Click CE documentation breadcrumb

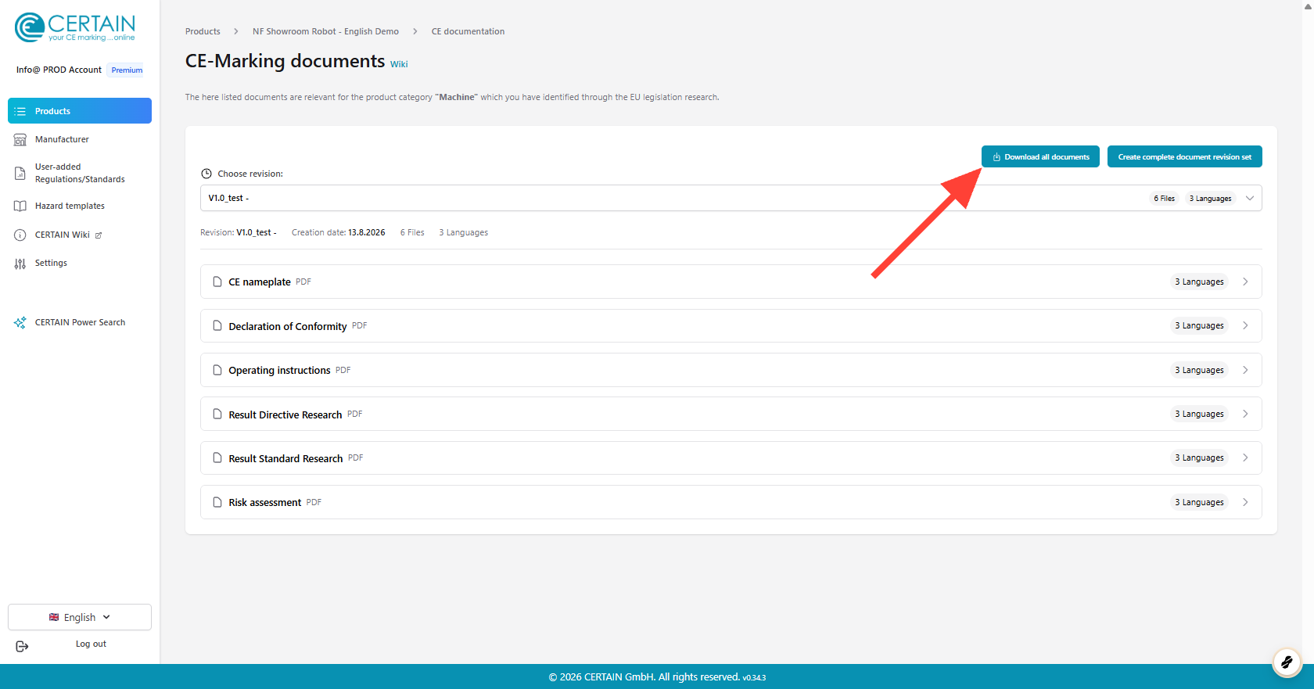click(468, 31)
